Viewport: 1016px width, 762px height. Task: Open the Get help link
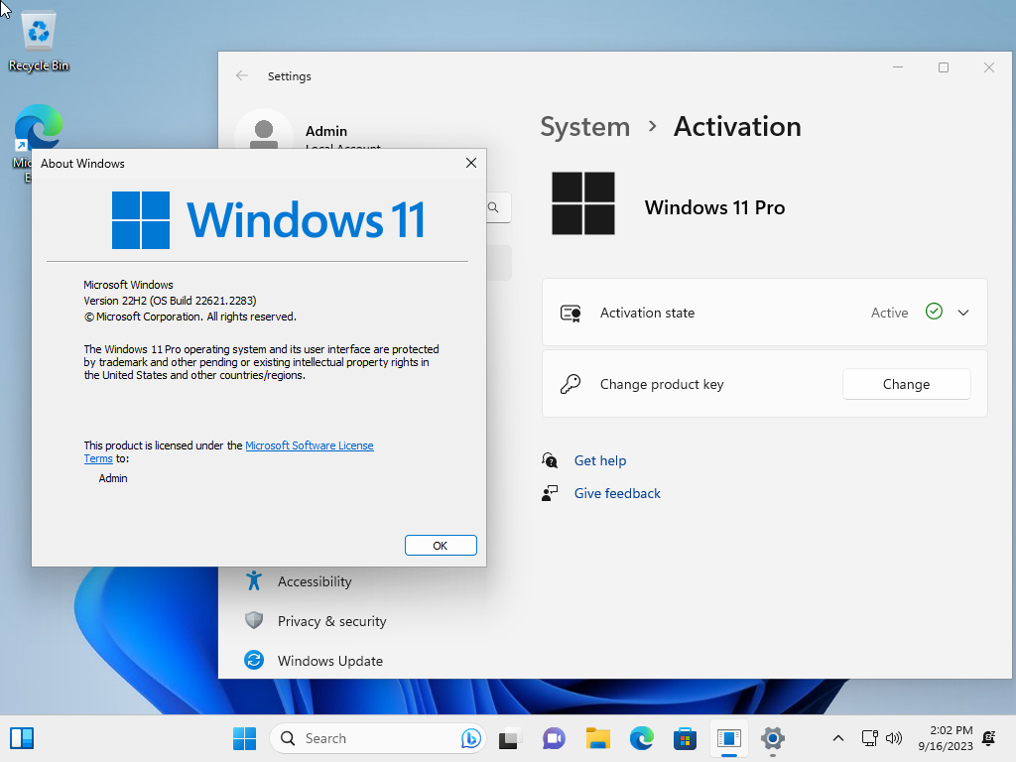coord(600,460)
